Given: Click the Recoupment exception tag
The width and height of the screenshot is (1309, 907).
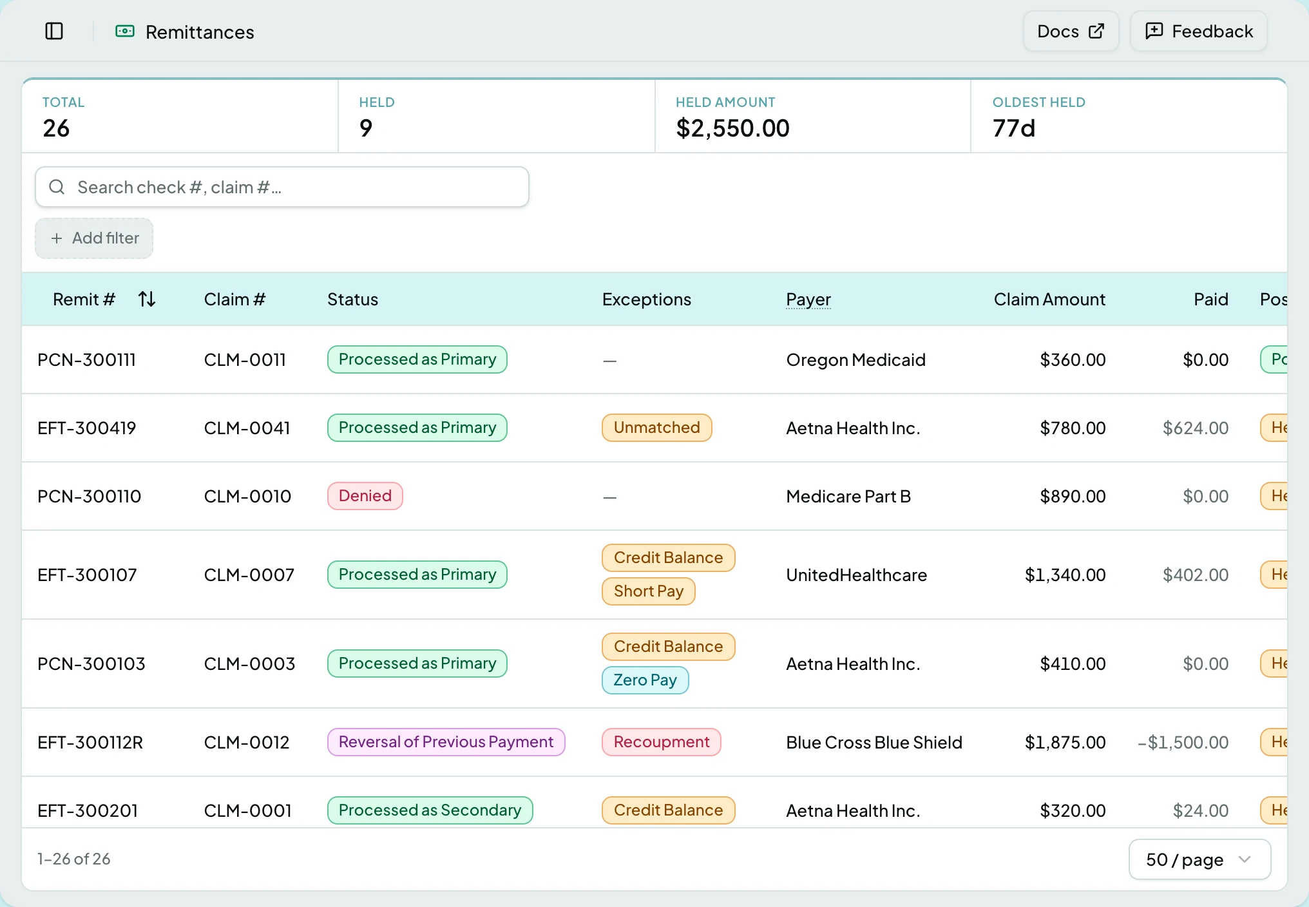Looking at the screenshot, I should (x=662, y=742).
